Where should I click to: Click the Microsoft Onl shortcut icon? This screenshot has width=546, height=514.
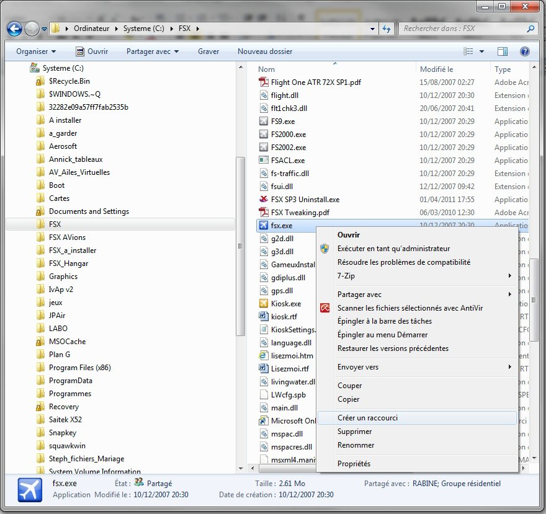(264, 421)
